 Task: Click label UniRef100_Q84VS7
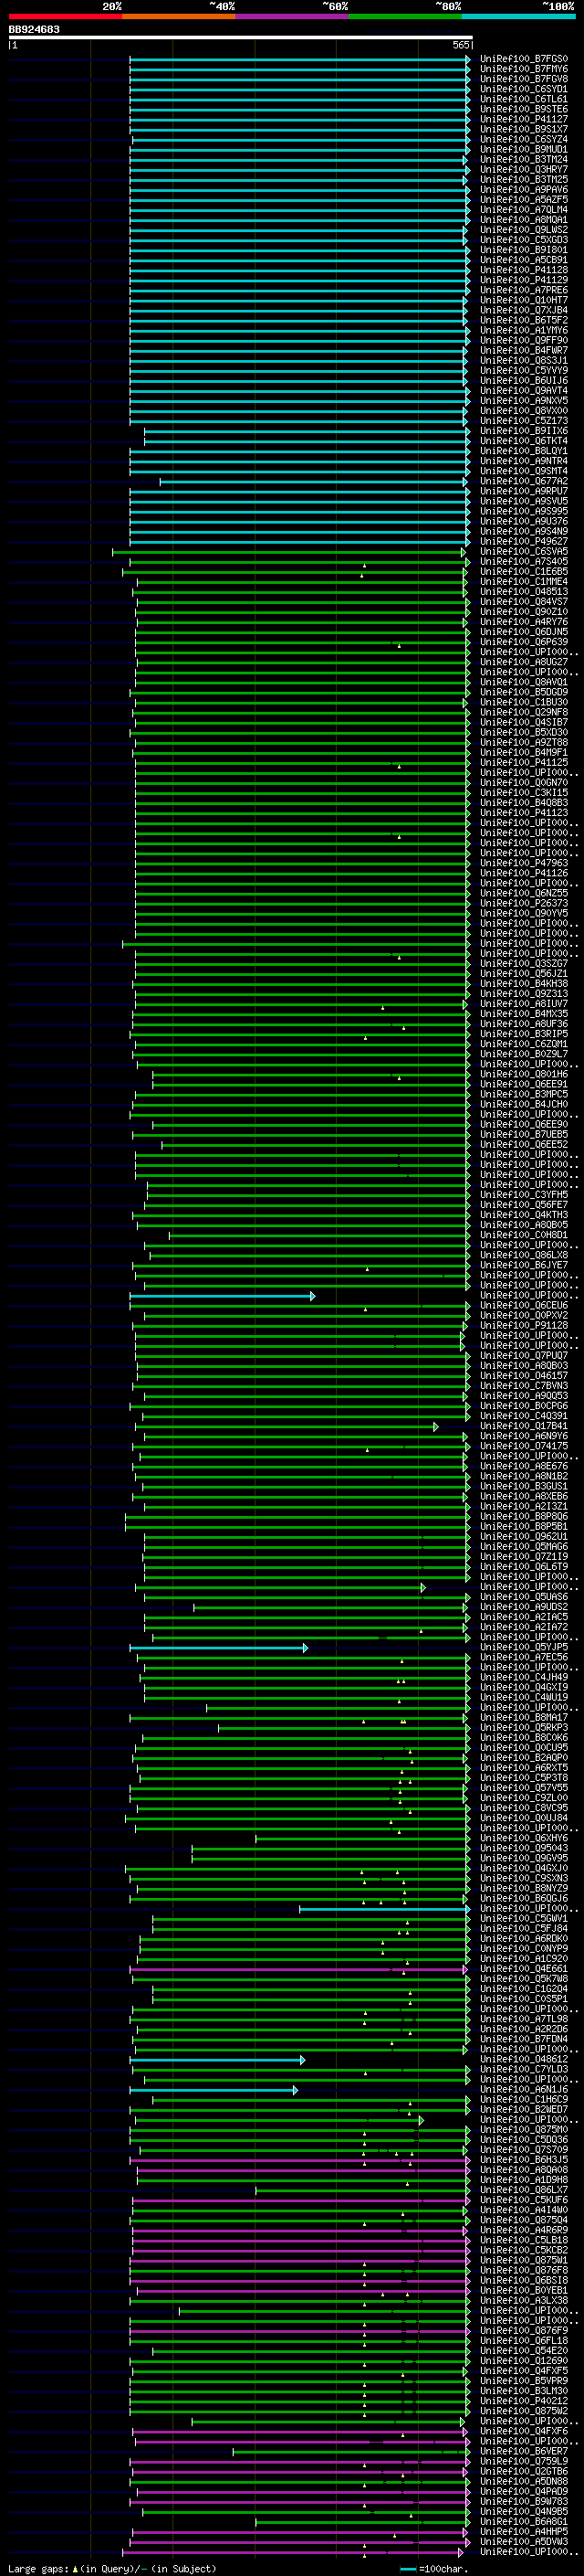pos(524,602)
